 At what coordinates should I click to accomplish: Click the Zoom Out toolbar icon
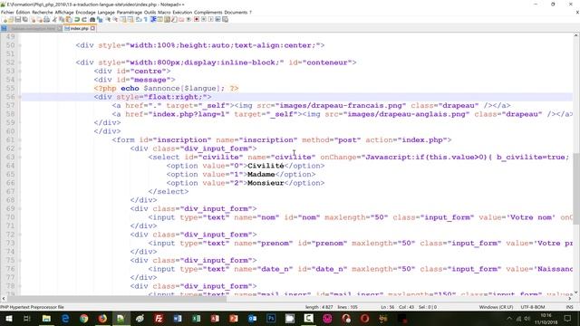(x=115, y=20)
